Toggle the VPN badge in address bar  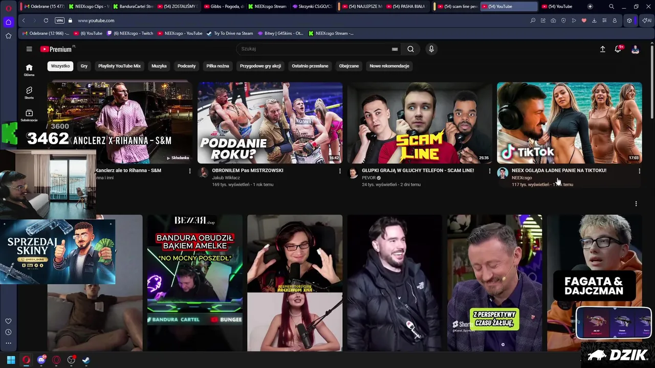tap(59, 20)
